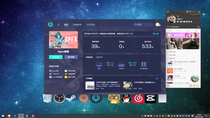Screen dimensions: 210x118
Task: Go back using the left arrow
Action: tap(58, 25)
